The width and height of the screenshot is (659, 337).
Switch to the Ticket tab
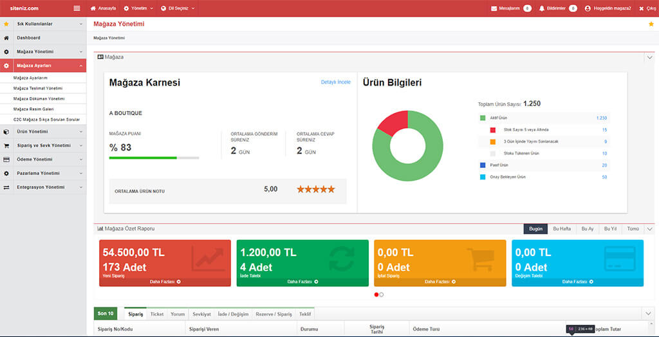click(157, 314)
